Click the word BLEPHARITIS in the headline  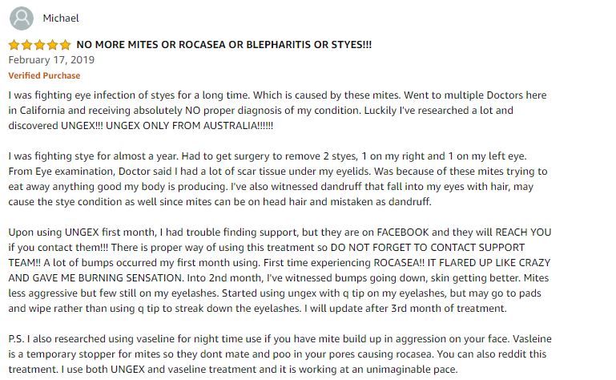(x=279, y=44)
